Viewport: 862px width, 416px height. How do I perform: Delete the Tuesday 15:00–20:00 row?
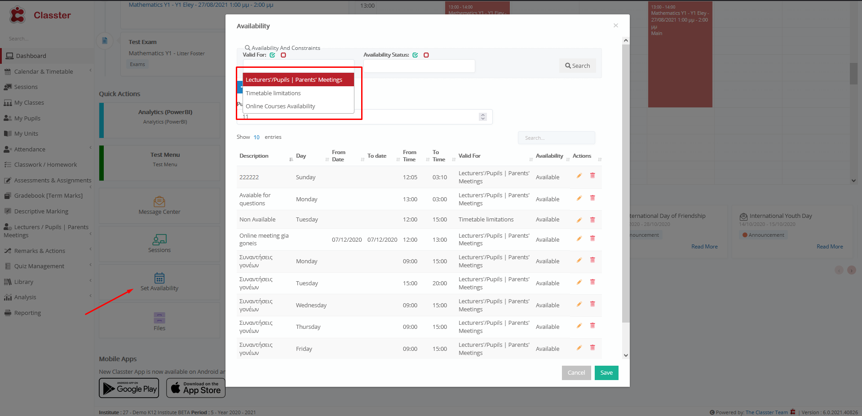coord(592,282)
